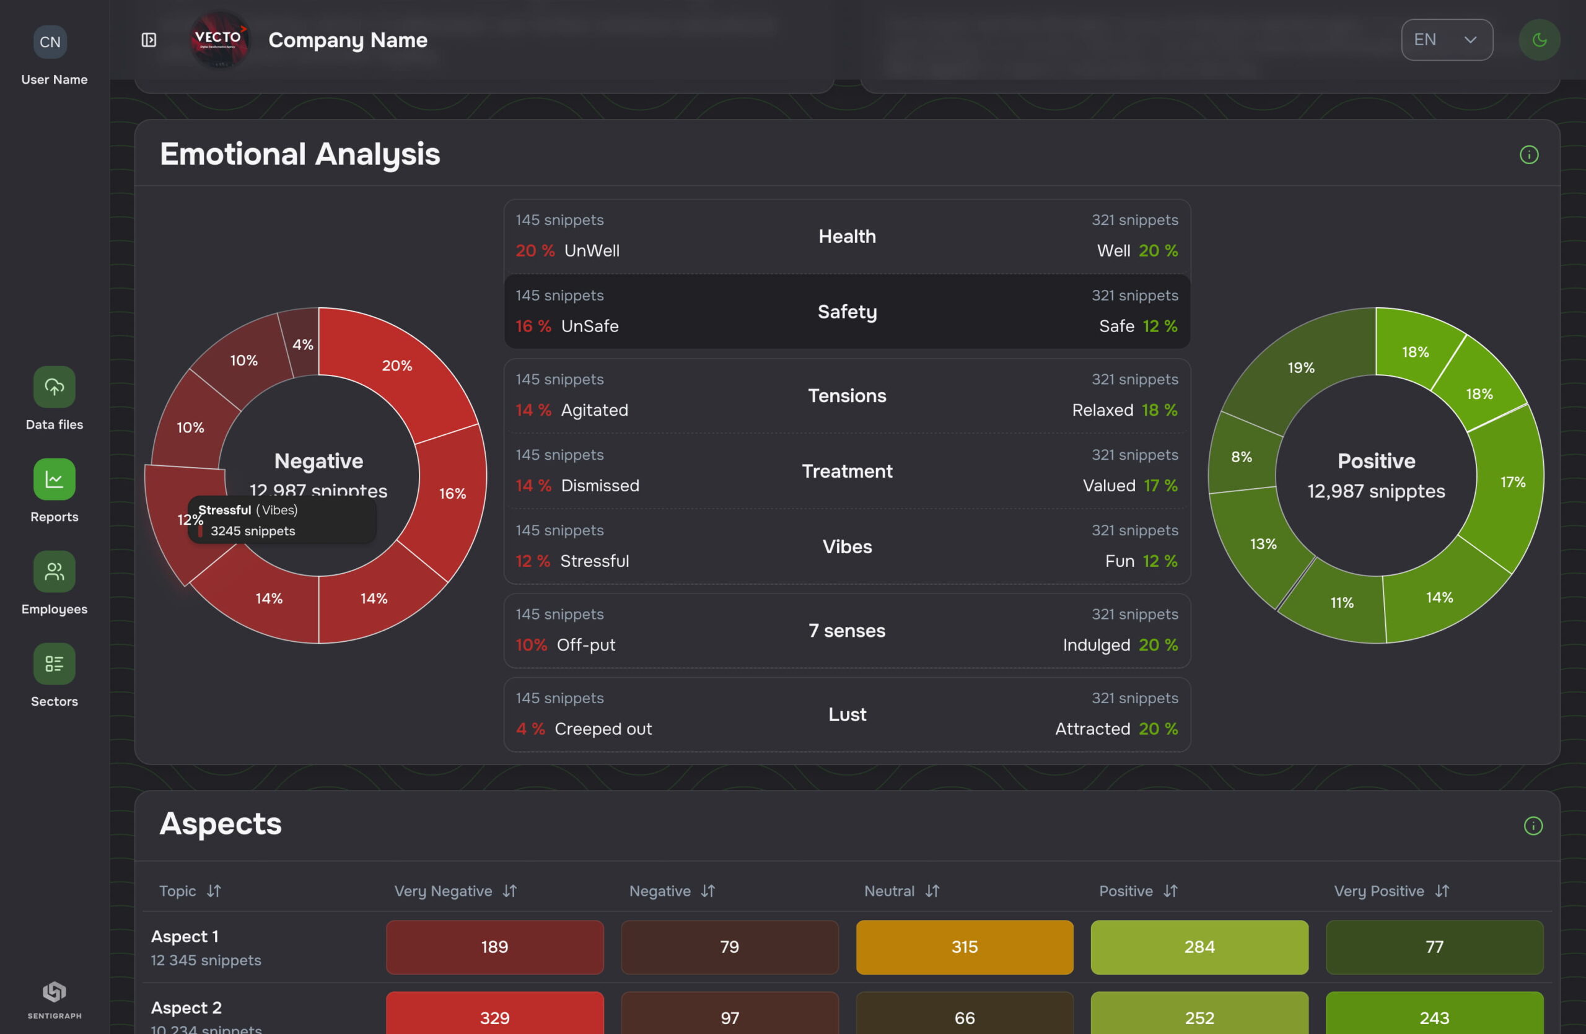Click the CN user avatar
The image size is (1586, 1034).
[x=50, y=42]
